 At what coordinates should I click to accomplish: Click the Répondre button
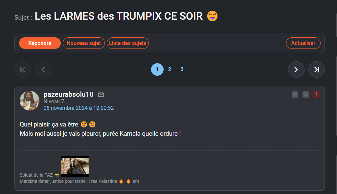point(40,43)
